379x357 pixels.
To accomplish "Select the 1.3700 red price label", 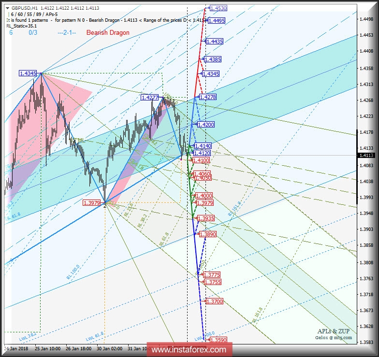I will click(x=215, y=301).
